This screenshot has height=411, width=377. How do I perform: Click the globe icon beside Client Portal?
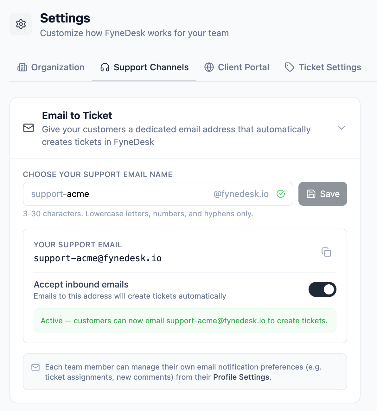pyautogui.click(x=209, y=67)
